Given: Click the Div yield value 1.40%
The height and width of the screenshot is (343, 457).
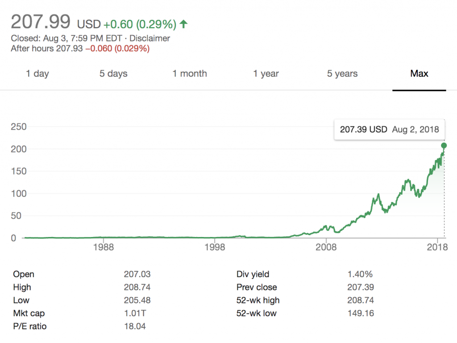Looking at the screenshot, I should (360, 274).
